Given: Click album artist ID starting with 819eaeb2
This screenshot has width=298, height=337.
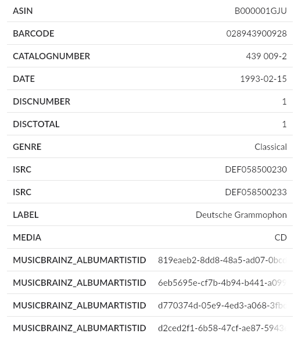Looking at the screenshot, I should coord(222,260).
